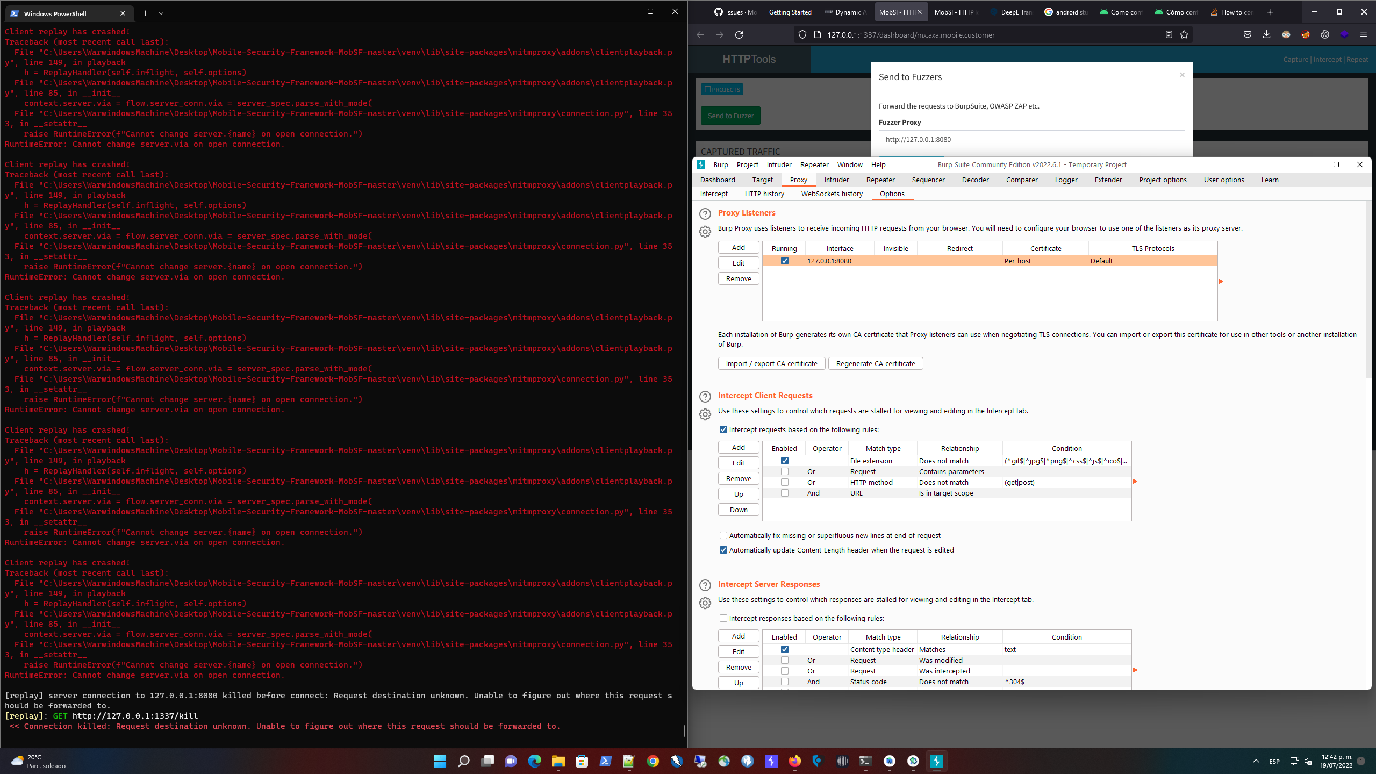Viewport: 1376px width, 774px height.
Task: Launch Burp Suite from the taskbar
Action: pos(936,761)
